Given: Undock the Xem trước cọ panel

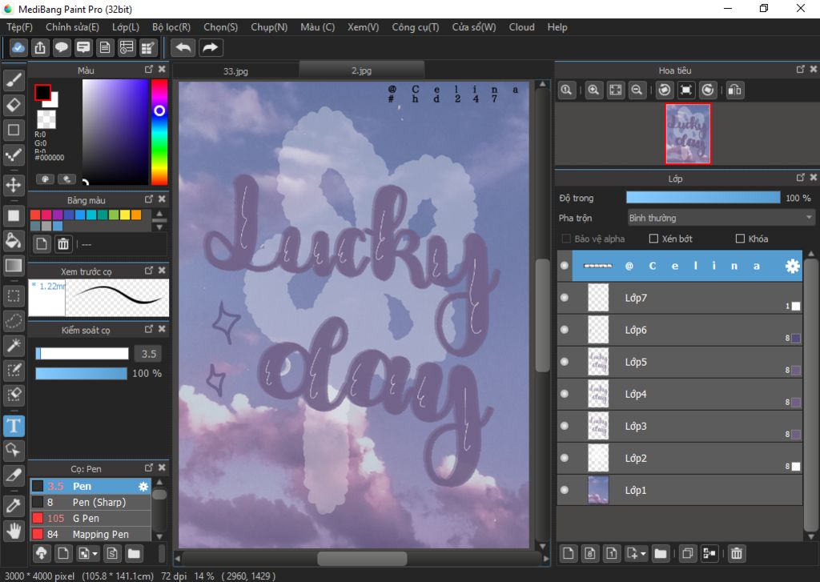Looking at the screenshot, I should [x=149, y=271].
